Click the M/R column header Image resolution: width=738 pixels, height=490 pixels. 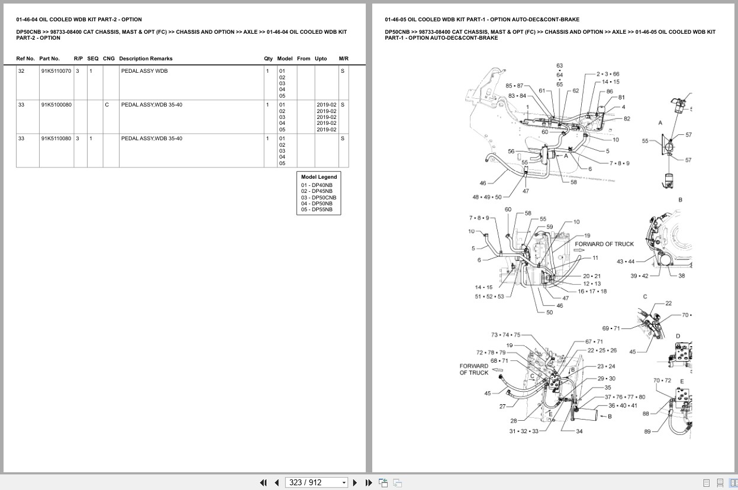tap(343, 59)
